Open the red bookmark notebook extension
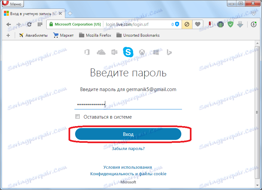262x190 pixels. 211,24
